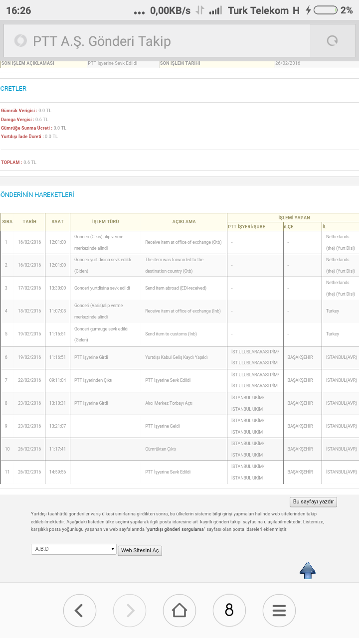Open the browser home page icon
The height and width of the screenshot is (638, 359).
(x=179, y=610)
